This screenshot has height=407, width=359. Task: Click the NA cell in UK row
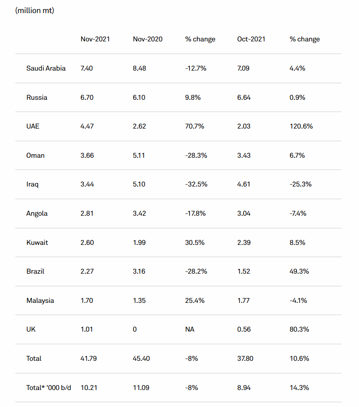(190, 329)
